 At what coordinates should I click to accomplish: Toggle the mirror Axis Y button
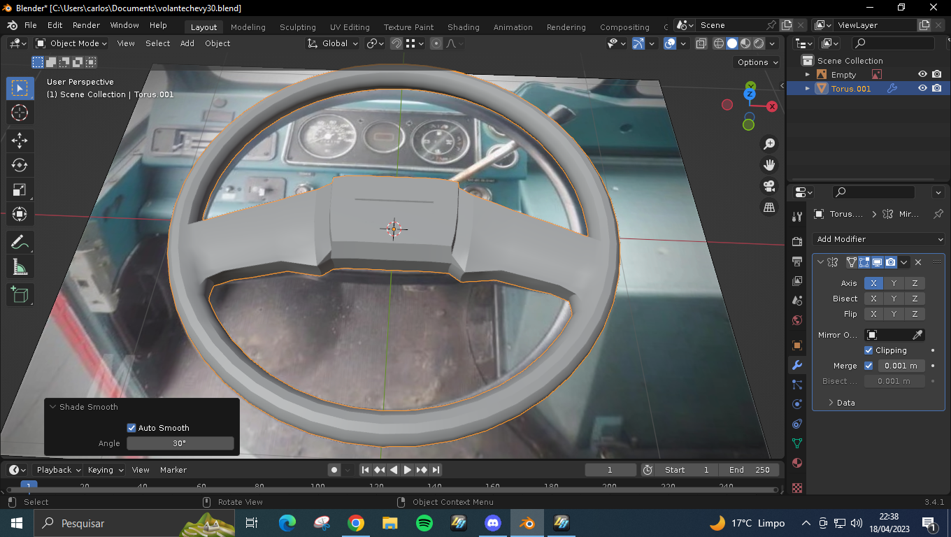click(x=894, y=283)
